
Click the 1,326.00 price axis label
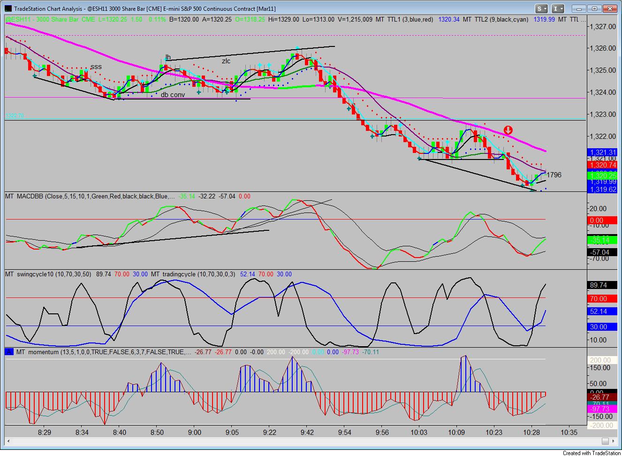(602, 48)
